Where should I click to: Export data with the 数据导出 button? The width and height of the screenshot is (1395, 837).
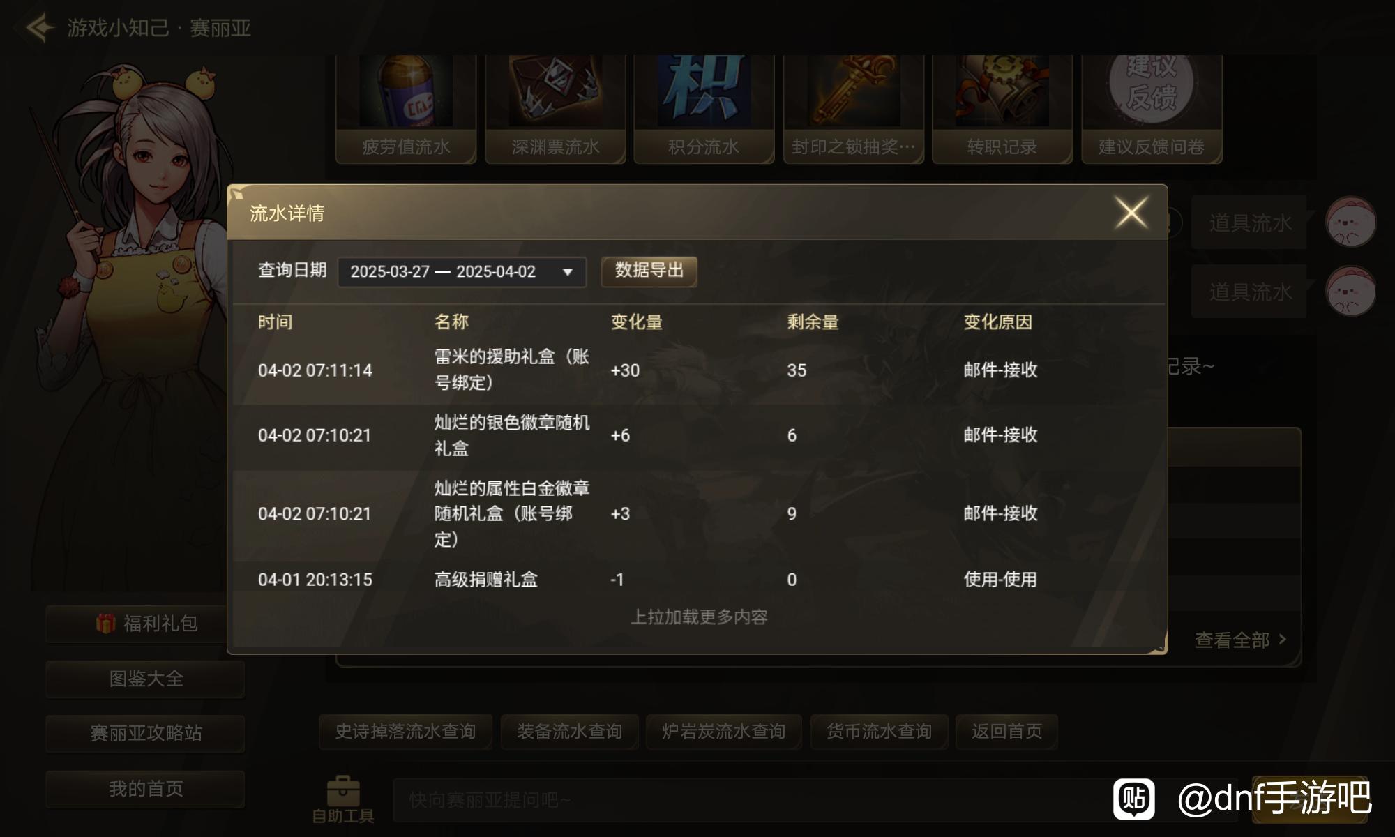click(649, 271)
